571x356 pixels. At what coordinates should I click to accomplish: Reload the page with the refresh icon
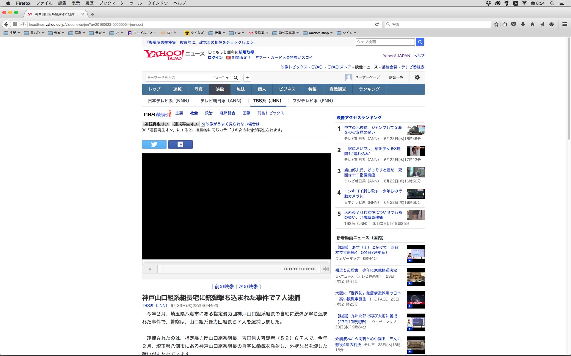click(x=377, y=24)
